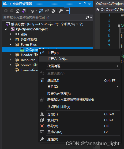The image size is (124, 149).
Task: Open the window position dropdown in title bar
Action: pyautogui.click(x=80, y=4)
